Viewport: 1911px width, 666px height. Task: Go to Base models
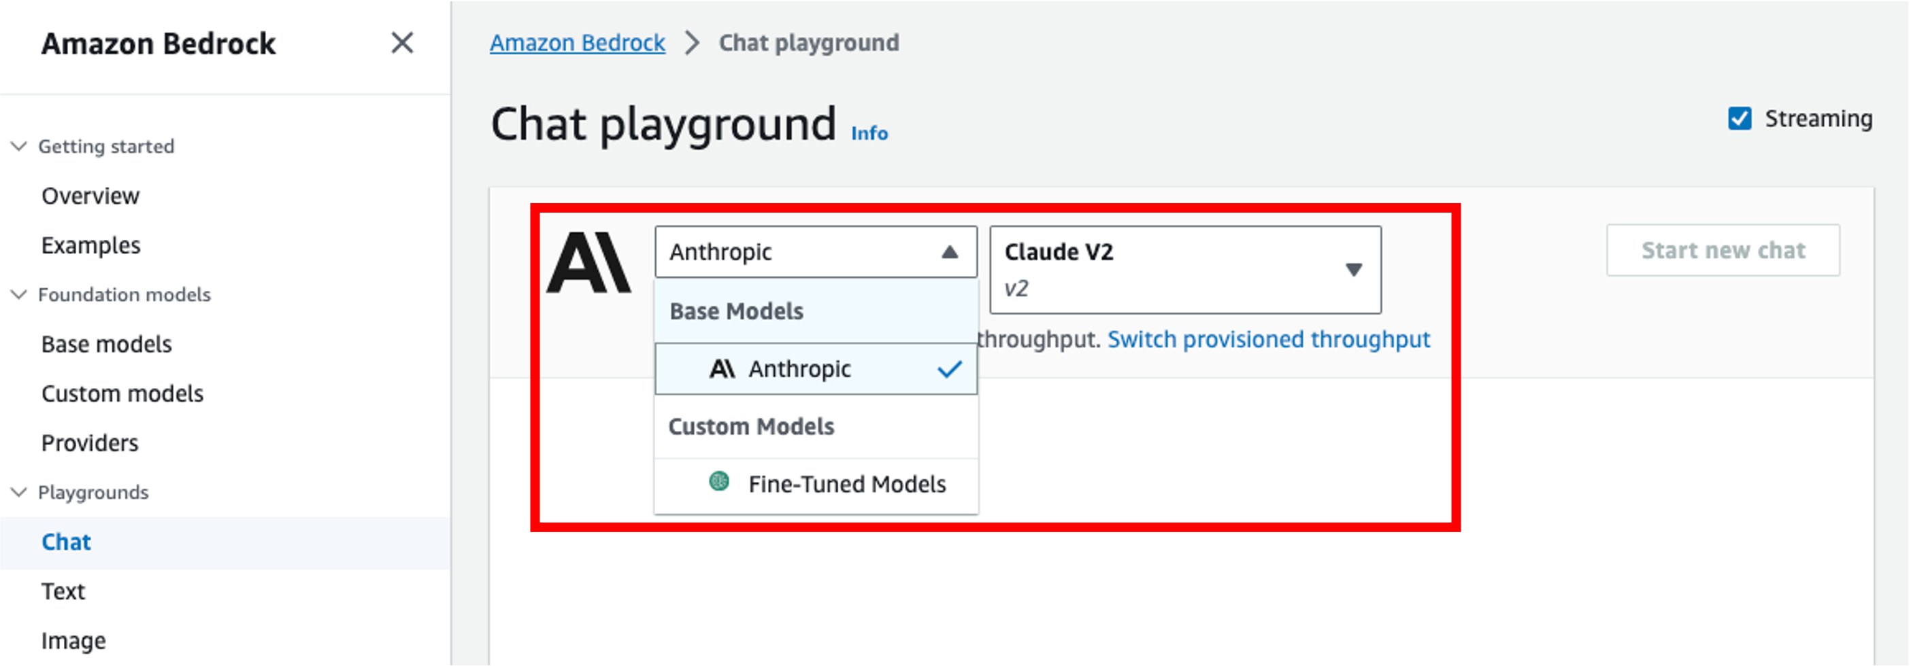point(107,344)
